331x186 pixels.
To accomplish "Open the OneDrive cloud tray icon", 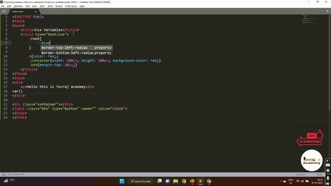I will coord(284,181).
